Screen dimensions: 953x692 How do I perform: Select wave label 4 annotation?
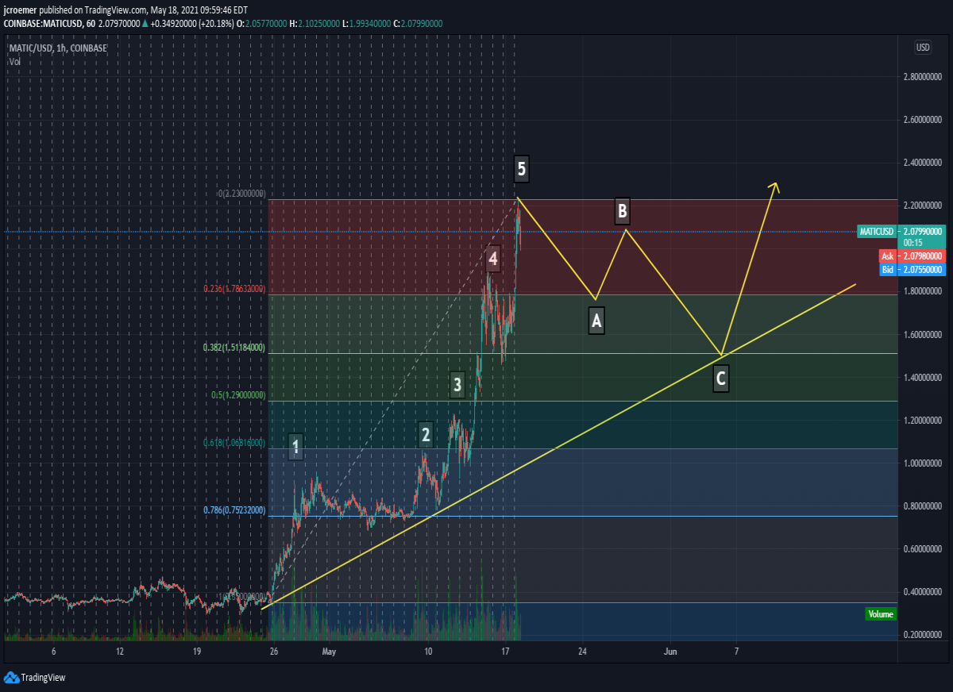tap(493, 259)
